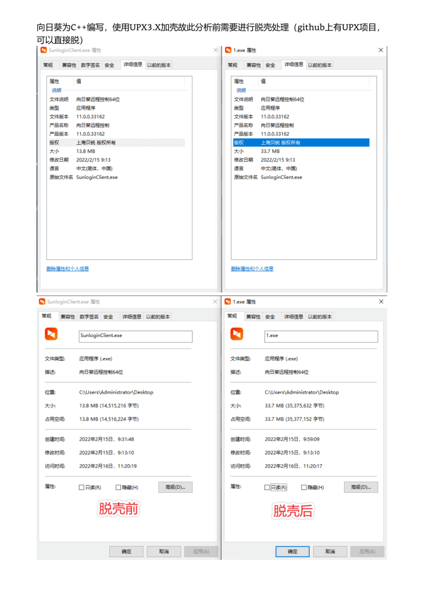Toggle 只读(R) checkbox in bottom 1.exe window
This screenshot has height=598, width=423.
tap(267, 488)
